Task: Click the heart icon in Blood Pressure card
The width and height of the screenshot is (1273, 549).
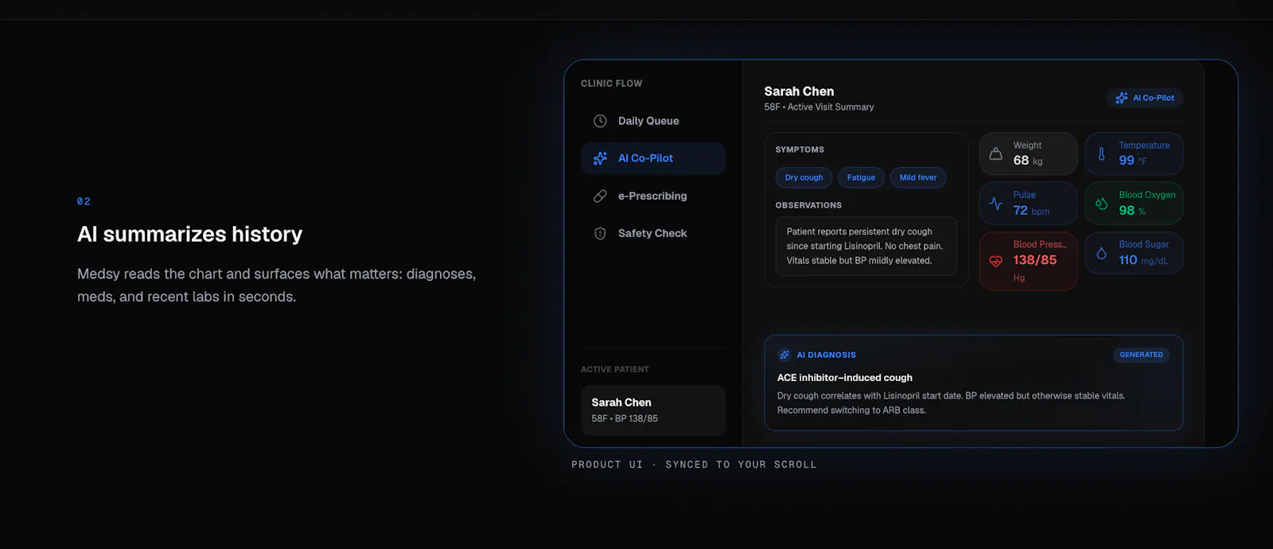Action: tap(995, 261)
